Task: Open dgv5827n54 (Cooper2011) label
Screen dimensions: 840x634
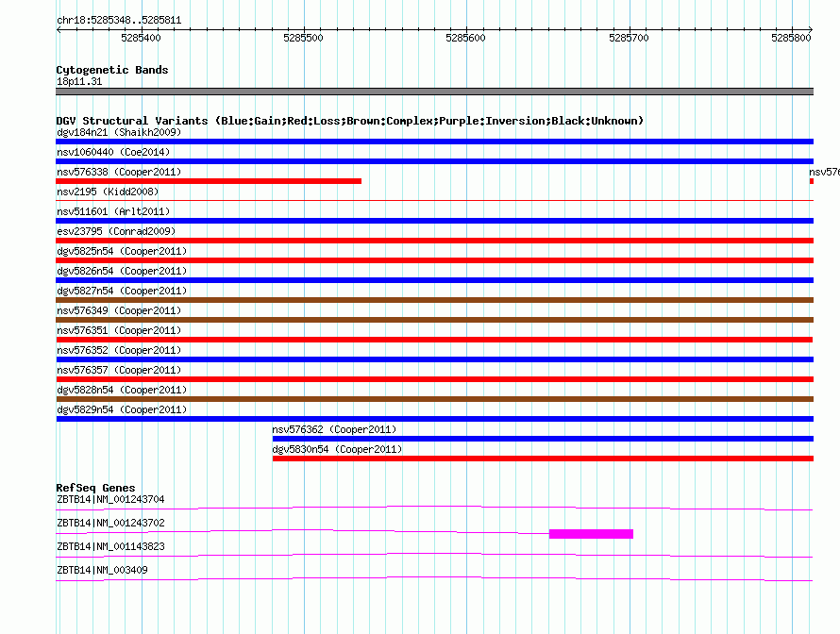Action: coord(122,291)
